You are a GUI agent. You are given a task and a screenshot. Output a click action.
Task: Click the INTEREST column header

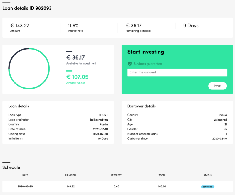pyautogui.click(x=116, y=175)
